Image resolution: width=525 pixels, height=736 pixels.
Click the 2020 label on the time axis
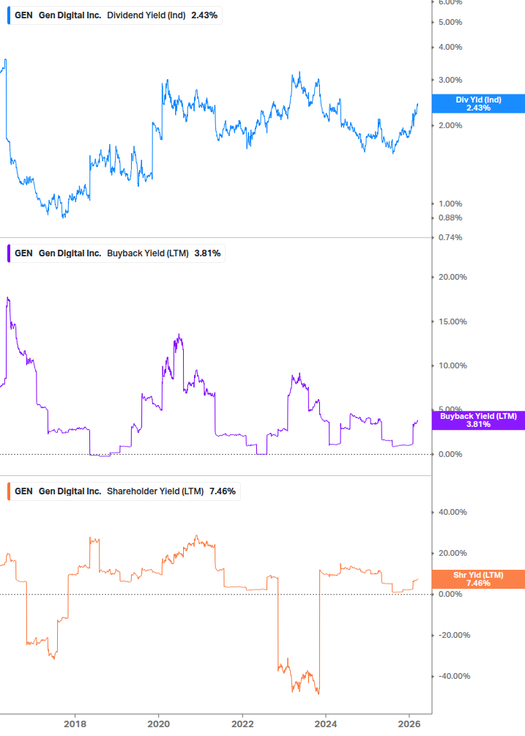pos(159,724)
